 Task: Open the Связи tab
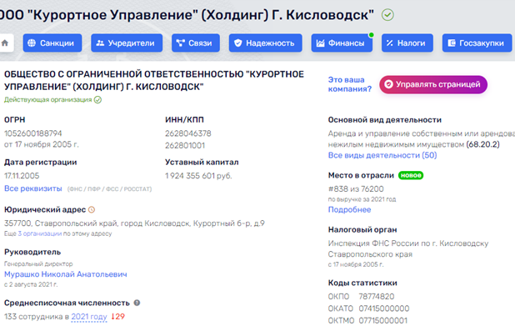tap(196, 43)
